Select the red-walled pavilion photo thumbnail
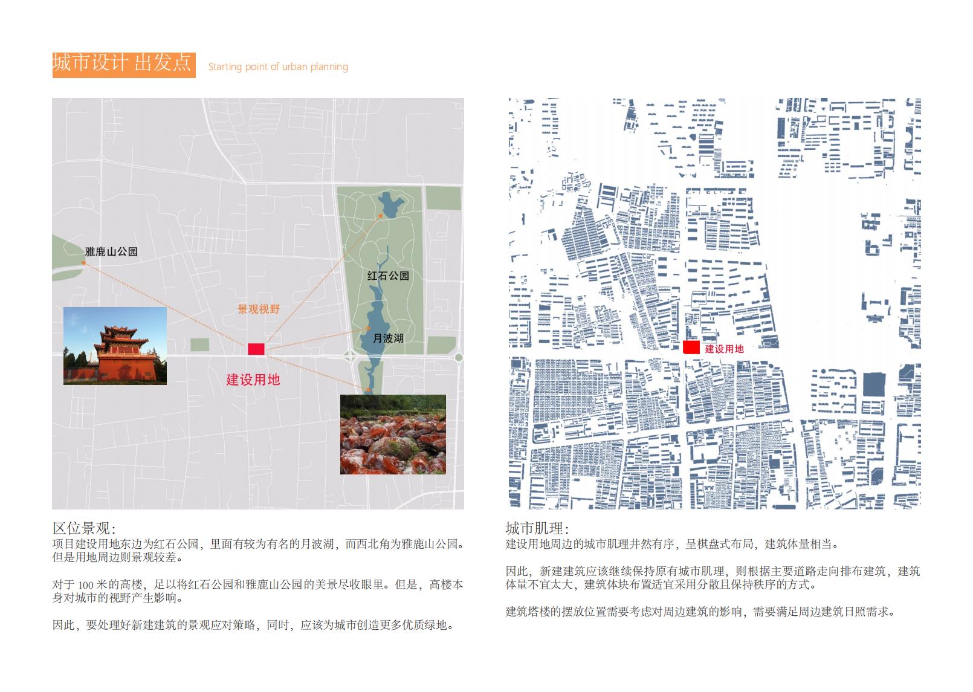Screen dimensions: 973x692 pos(115,346)
